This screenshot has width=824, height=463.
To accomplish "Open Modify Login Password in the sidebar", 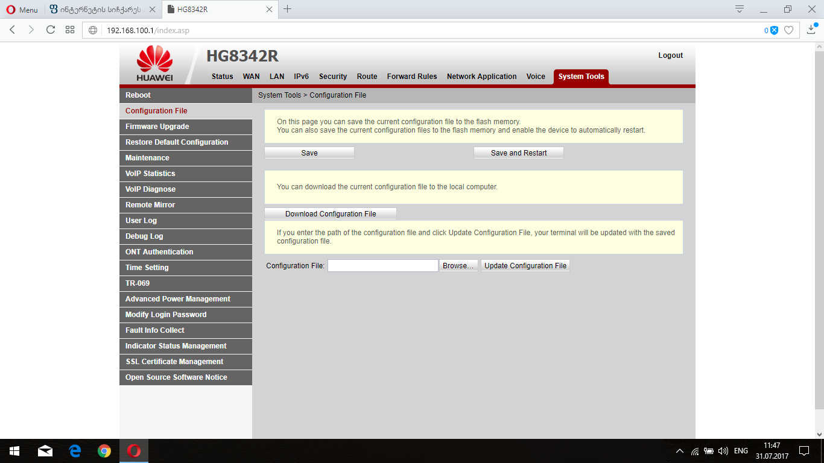I will 186,315.
